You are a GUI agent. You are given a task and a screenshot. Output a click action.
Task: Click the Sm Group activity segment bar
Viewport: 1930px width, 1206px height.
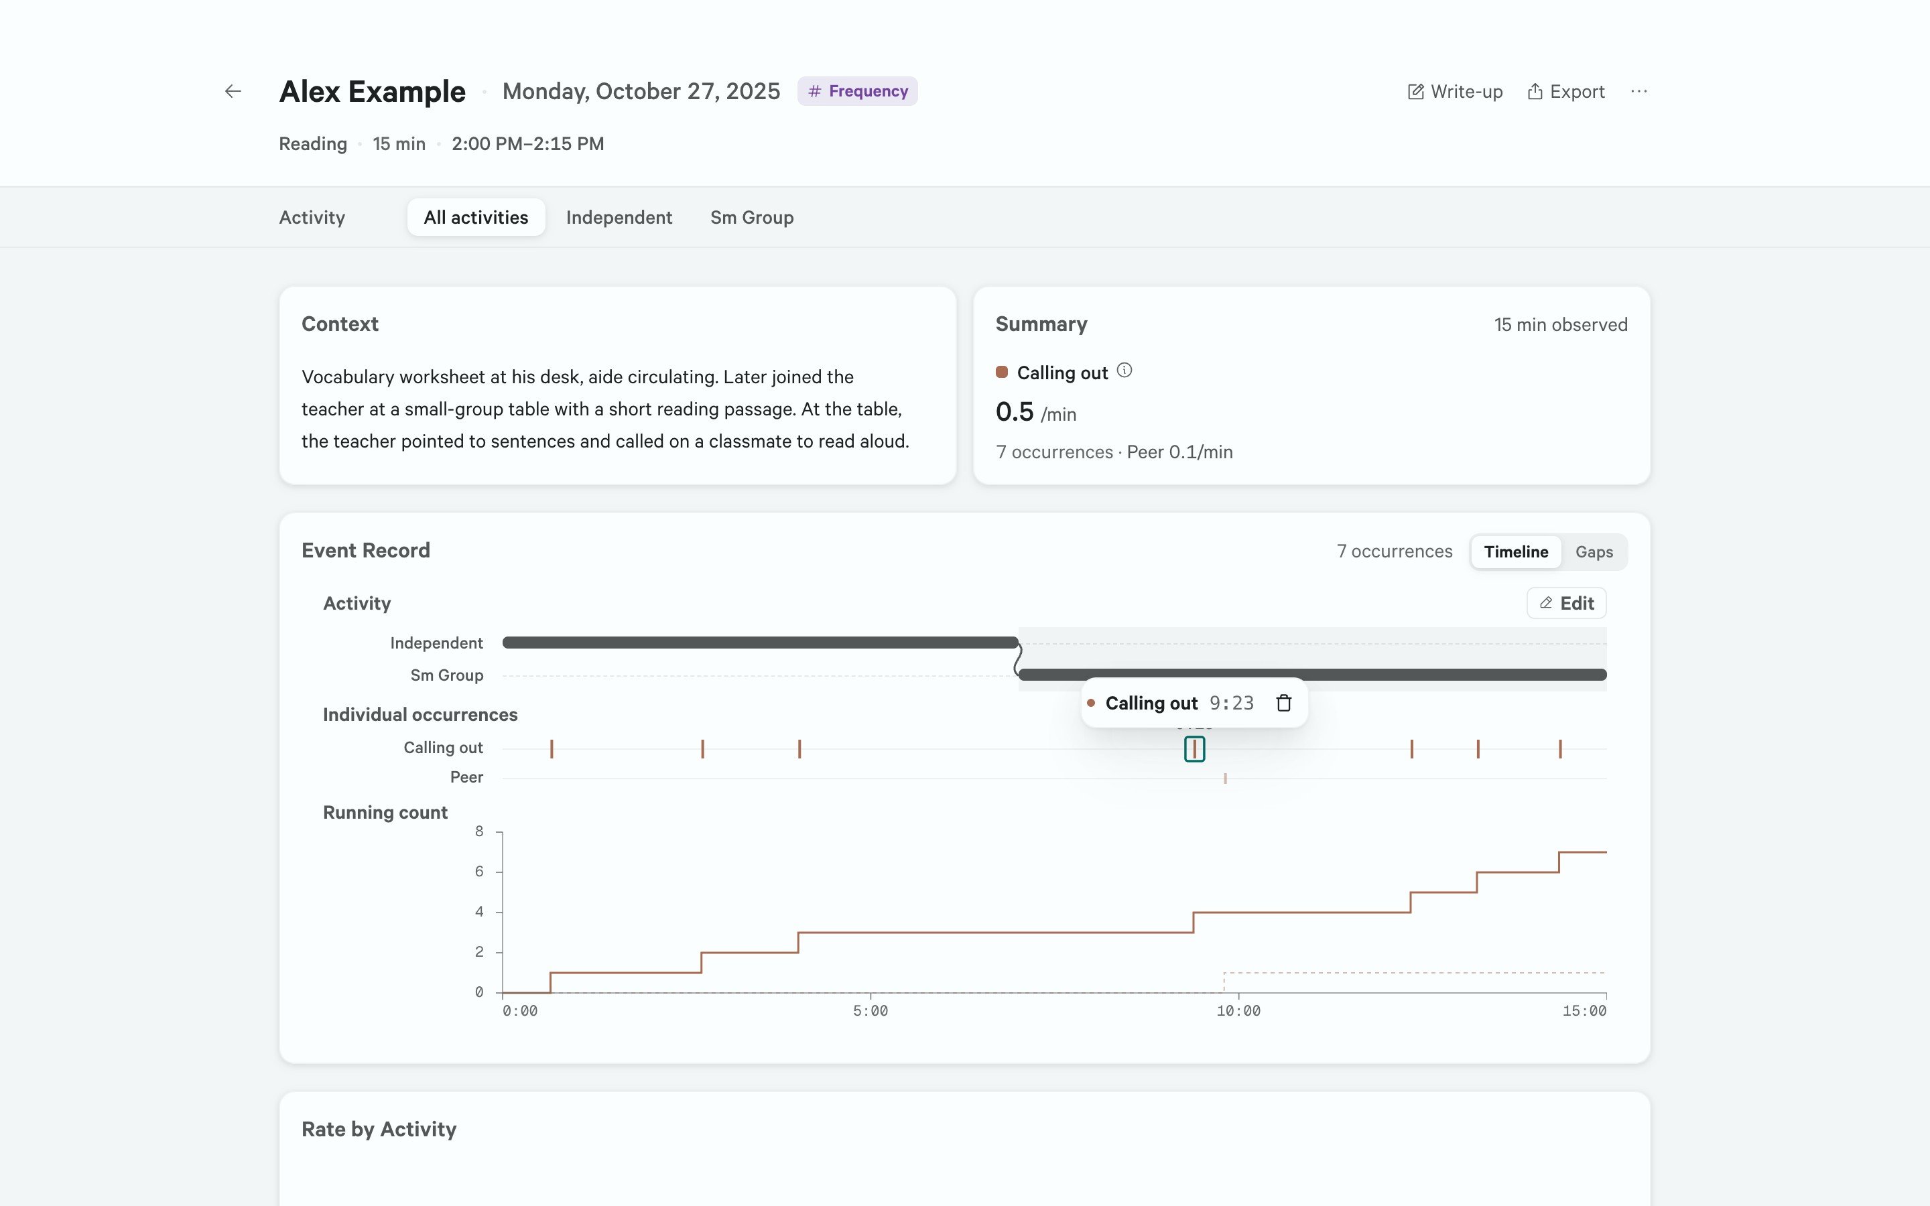(1313, 675)
